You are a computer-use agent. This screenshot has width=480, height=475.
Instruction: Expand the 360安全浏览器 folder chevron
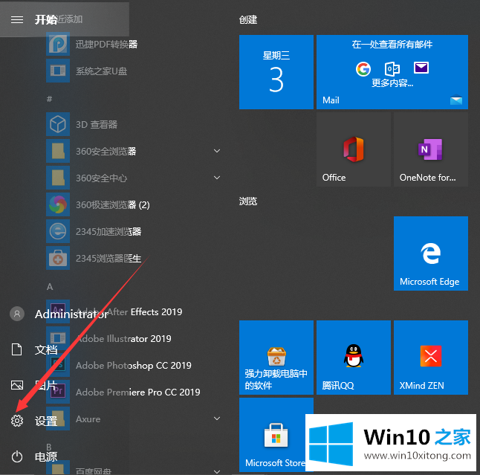(x=217, y=151)
